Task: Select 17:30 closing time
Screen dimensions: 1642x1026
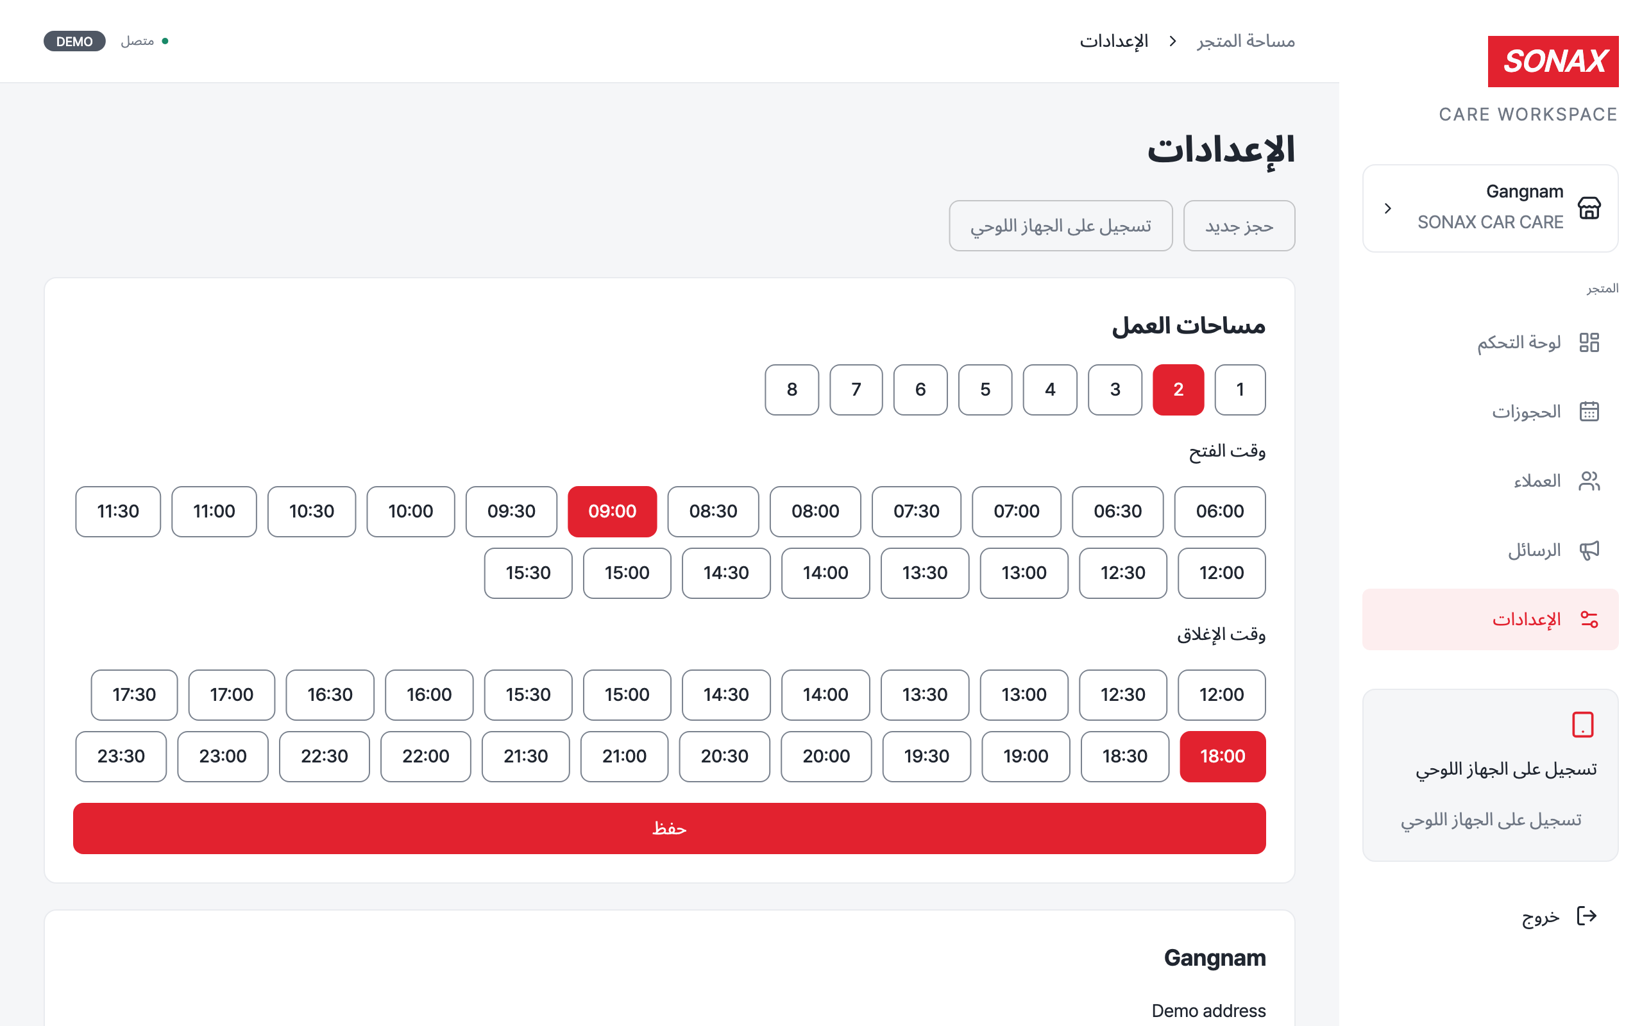Action: point(134,695)
